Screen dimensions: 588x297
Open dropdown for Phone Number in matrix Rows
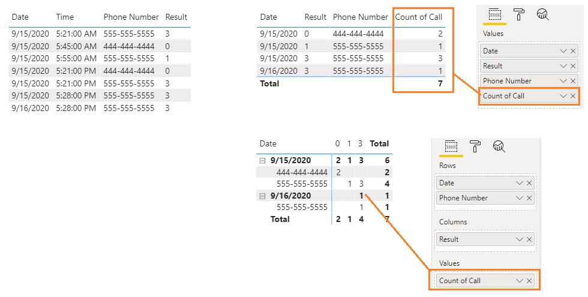point(520,198)
